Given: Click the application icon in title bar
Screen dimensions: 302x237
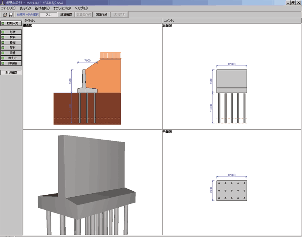Looking at the screenshot, I should point(3,3).
